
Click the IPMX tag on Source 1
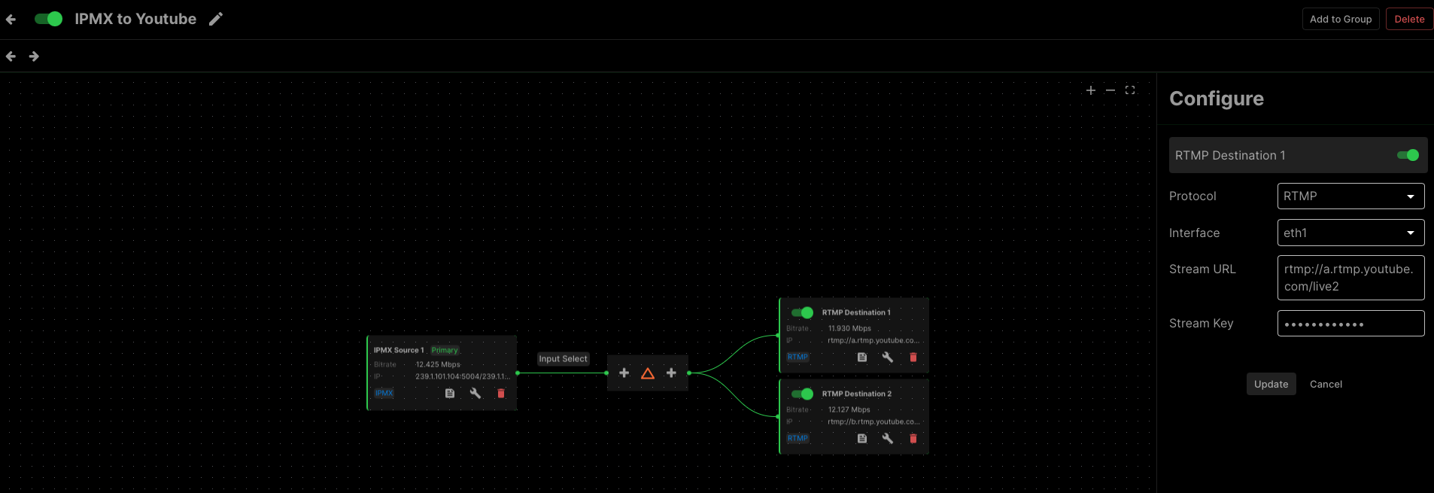click(384, 393)
